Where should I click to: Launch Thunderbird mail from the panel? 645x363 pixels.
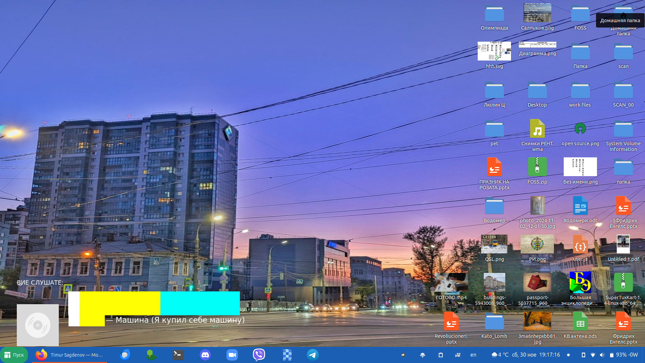(x=125, y=355)
